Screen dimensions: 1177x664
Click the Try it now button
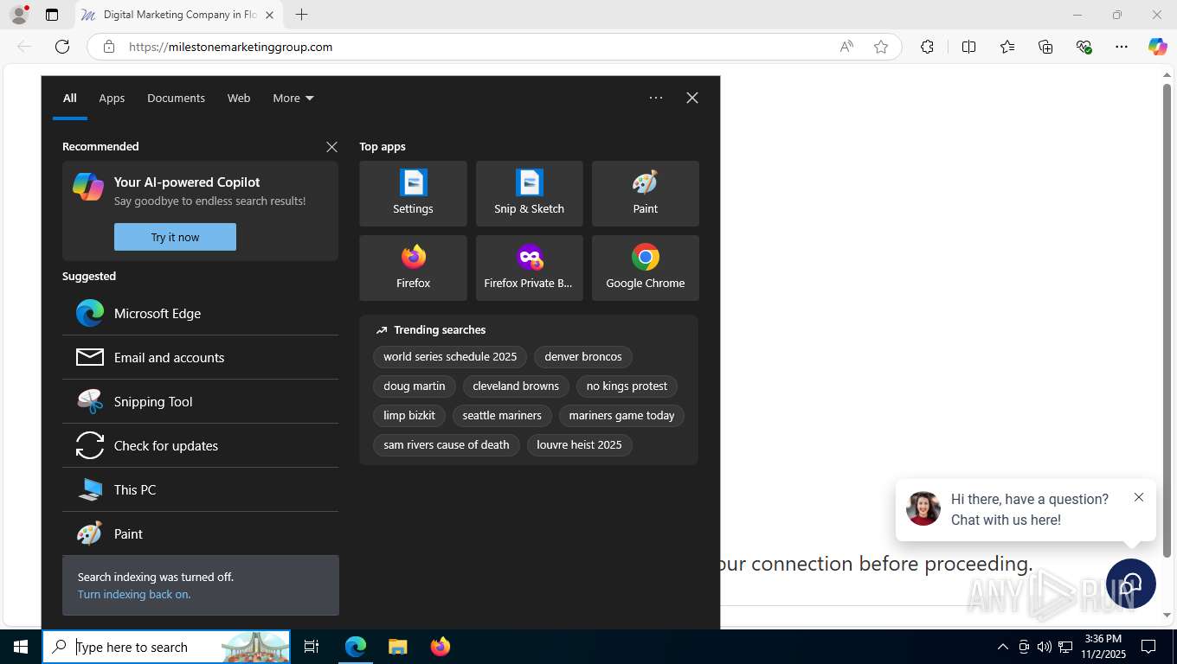(175, 237)
